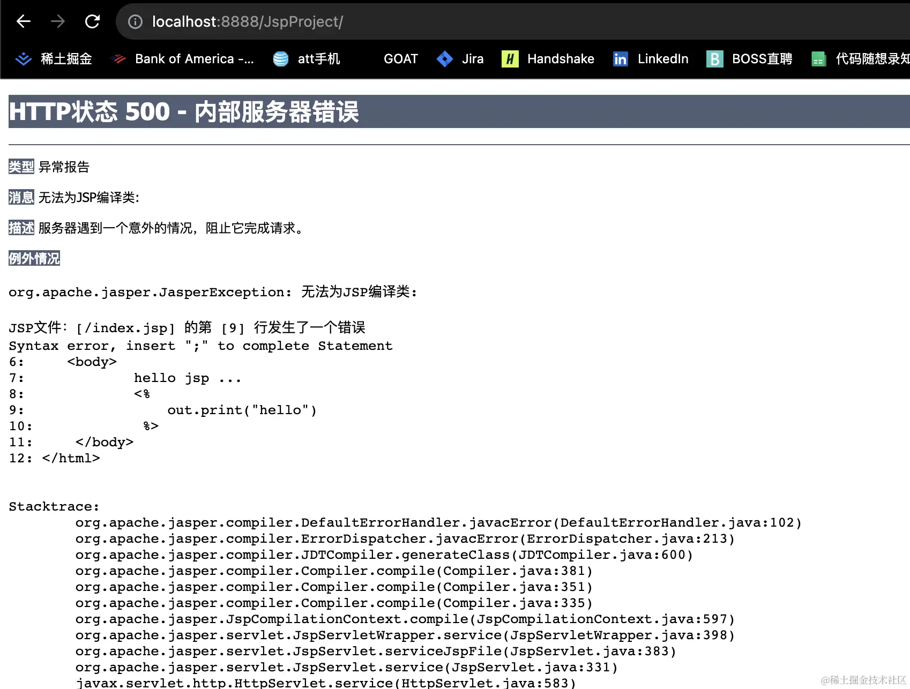This screenshot has height=689, width=910.
Task: Click the 稀土掘金 favicon in bookmarks bar
Action: (x=24, y=59)
